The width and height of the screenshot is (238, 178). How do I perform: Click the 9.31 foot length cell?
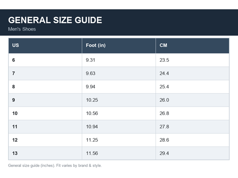pos(119,60)
